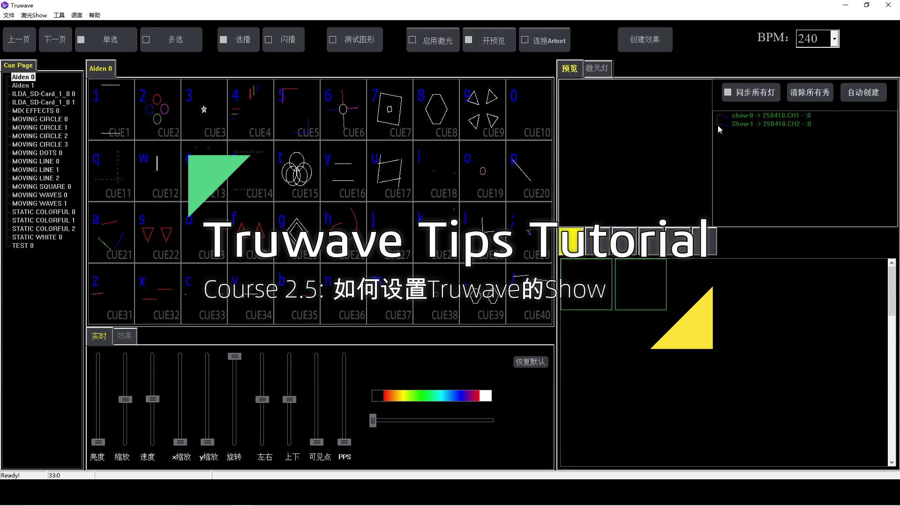Check the 同步所有灯 option

727,92
